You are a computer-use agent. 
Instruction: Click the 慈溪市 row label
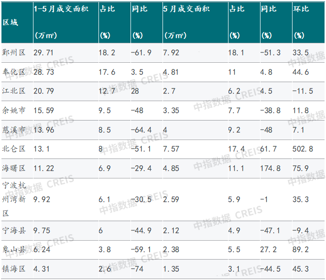point(14,130)
